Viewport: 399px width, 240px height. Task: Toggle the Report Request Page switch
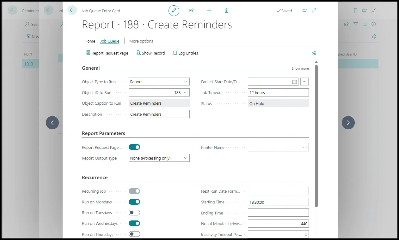[x=134, y=147]
